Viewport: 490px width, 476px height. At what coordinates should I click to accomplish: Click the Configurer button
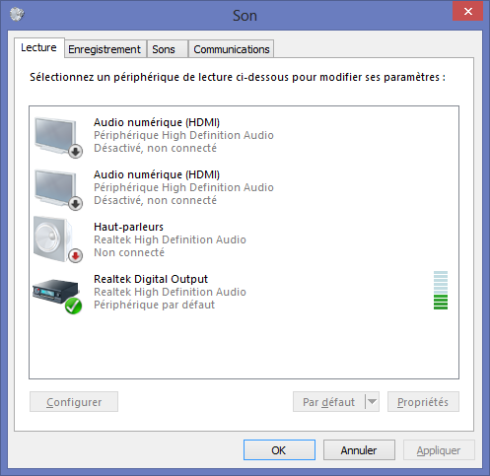point(74,401)
